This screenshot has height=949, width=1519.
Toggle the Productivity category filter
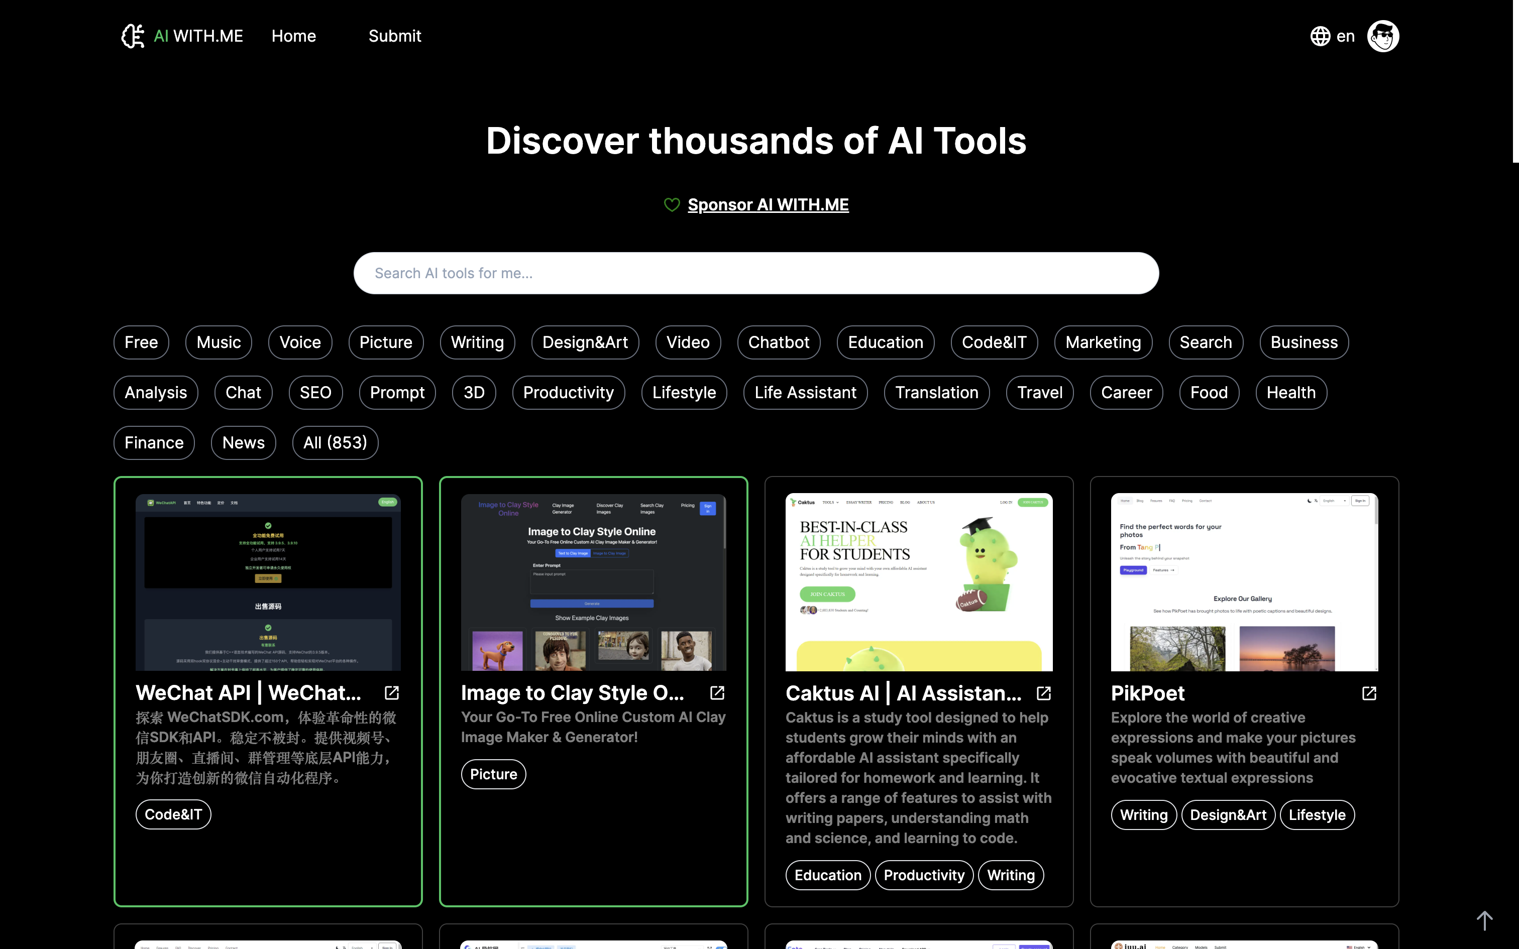pos(569,392)
